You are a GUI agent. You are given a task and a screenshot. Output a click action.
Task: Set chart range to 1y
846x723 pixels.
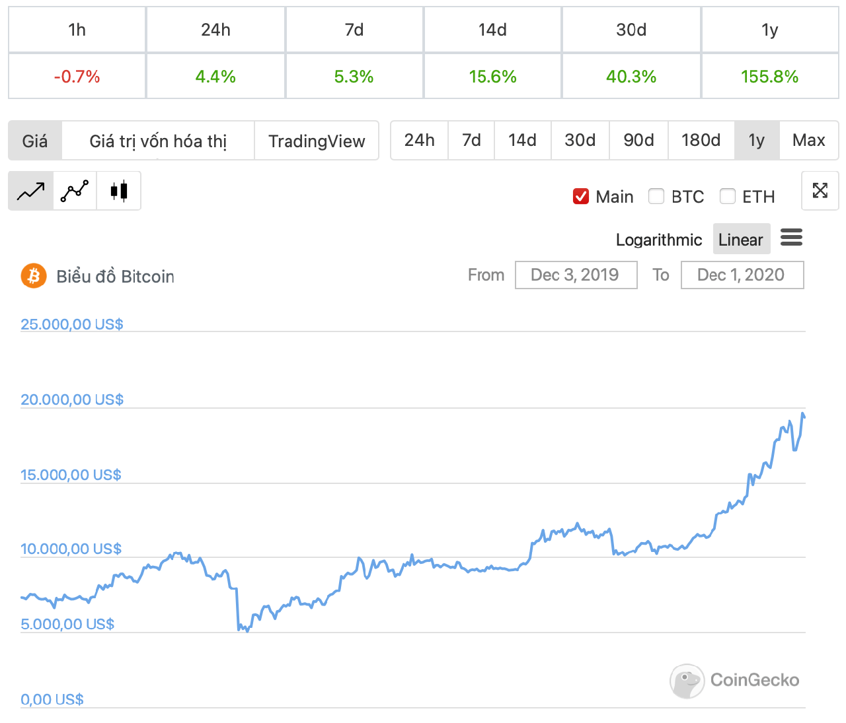pos(757,140)
